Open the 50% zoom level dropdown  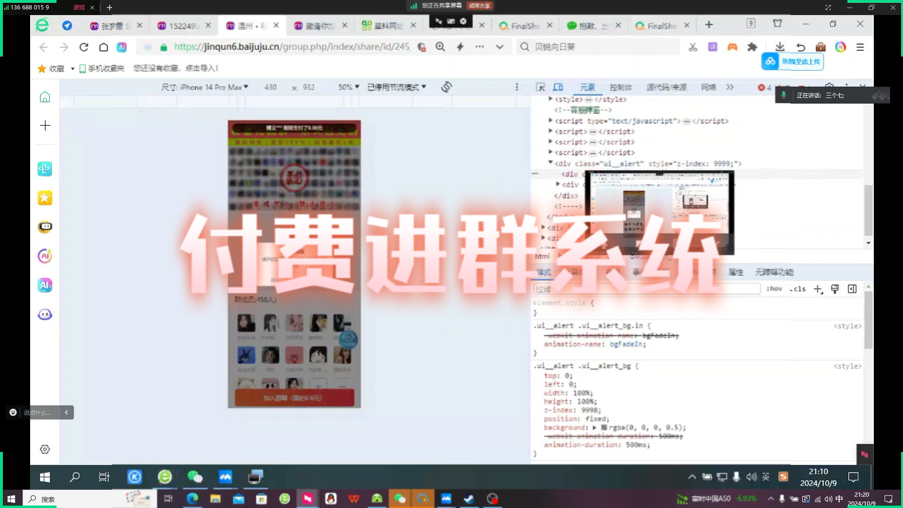click(348, 87)
